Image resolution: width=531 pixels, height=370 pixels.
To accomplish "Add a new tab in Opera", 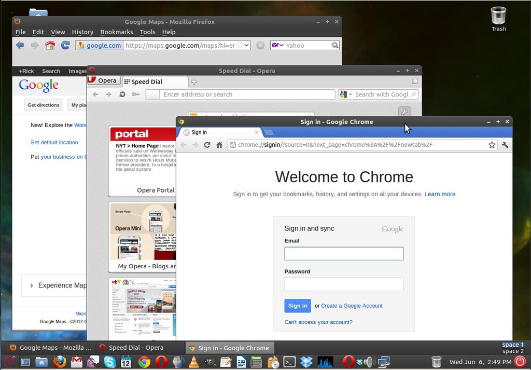I will pos(194,81).
